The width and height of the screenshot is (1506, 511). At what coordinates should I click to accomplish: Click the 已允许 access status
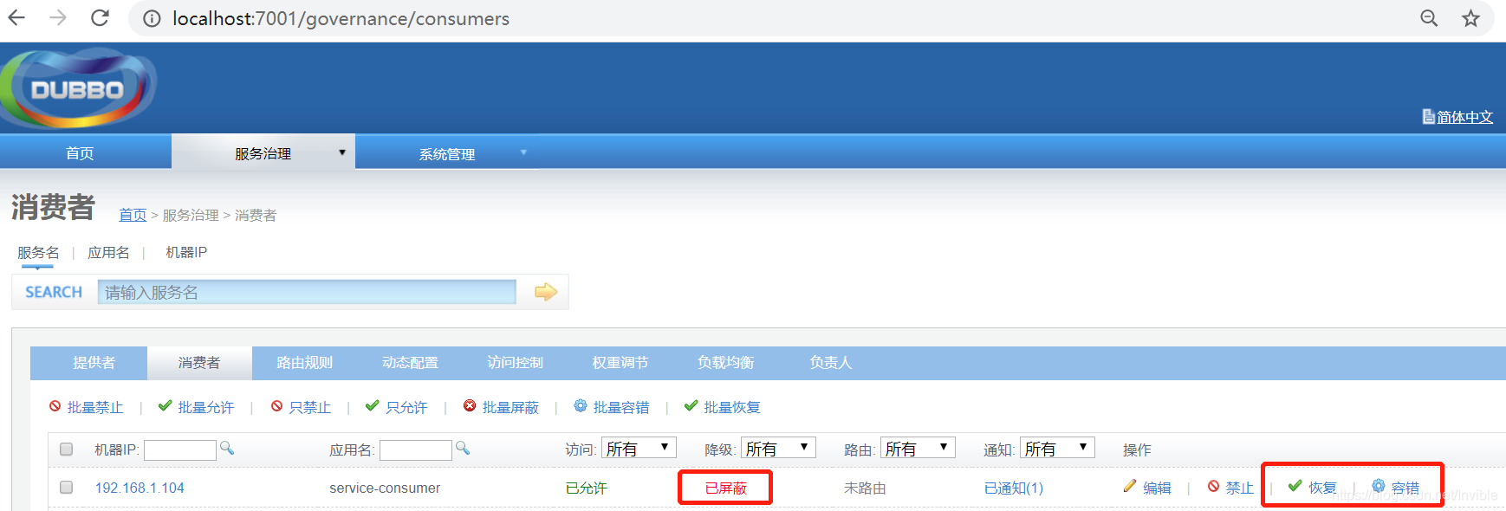point(586,488)
